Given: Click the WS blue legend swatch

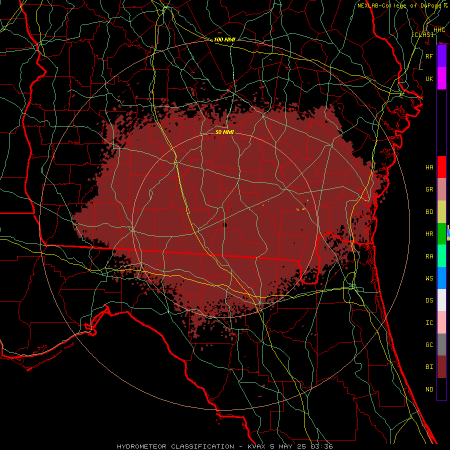Looking at the screenshot, I should click(x=441, y=278).
